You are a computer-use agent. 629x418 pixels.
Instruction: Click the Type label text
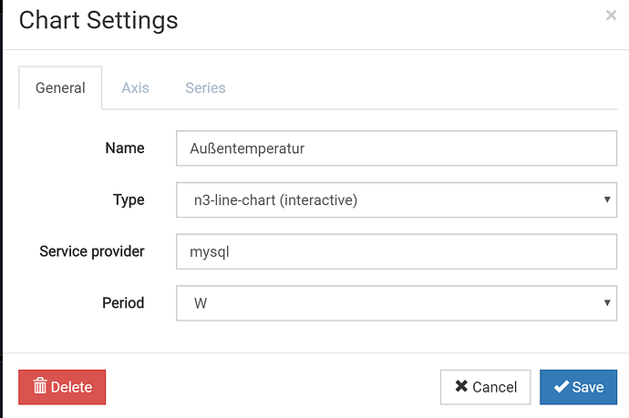click(129, 199)
